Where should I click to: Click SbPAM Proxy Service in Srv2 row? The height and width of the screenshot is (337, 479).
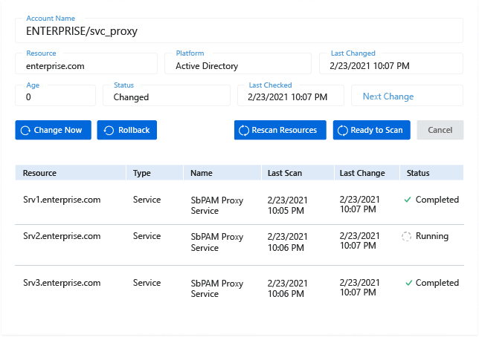(217, 242)
